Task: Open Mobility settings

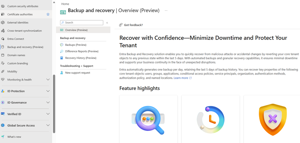Action: point(12,71)
